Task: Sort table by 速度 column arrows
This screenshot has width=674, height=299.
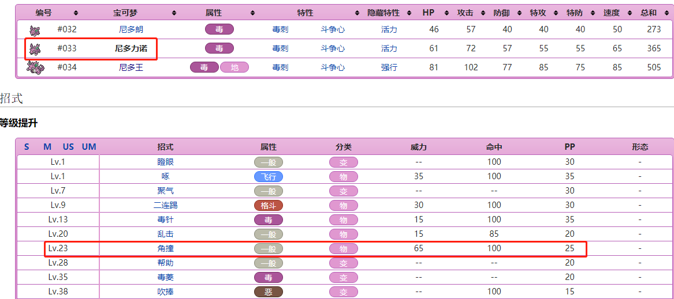Action: [630, 13]
